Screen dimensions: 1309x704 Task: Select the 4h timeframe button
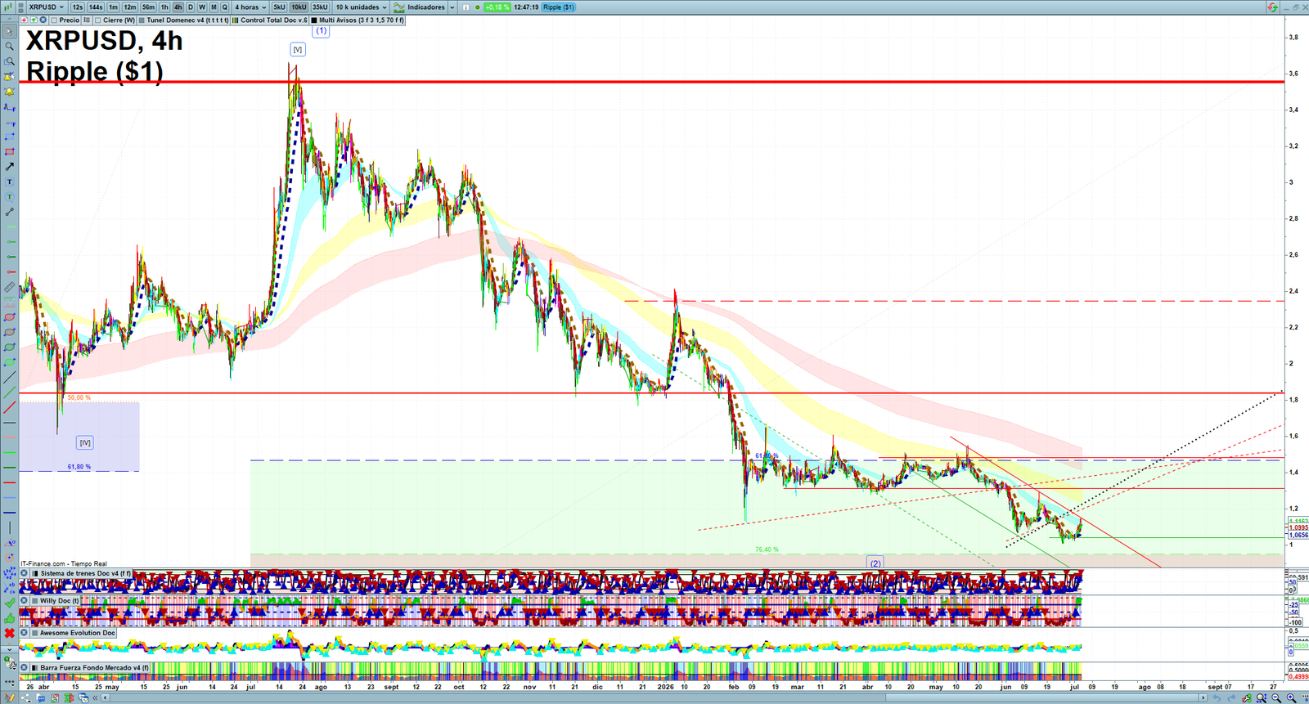178,7
